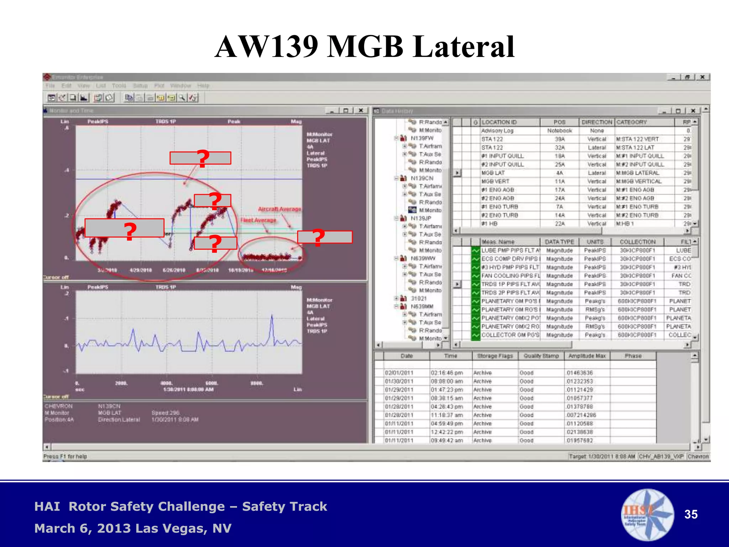Click the magnifying glass search toolbar icon
Viewport: 729px width, 547px height.
pyautogui.click(x=182, y=98)
